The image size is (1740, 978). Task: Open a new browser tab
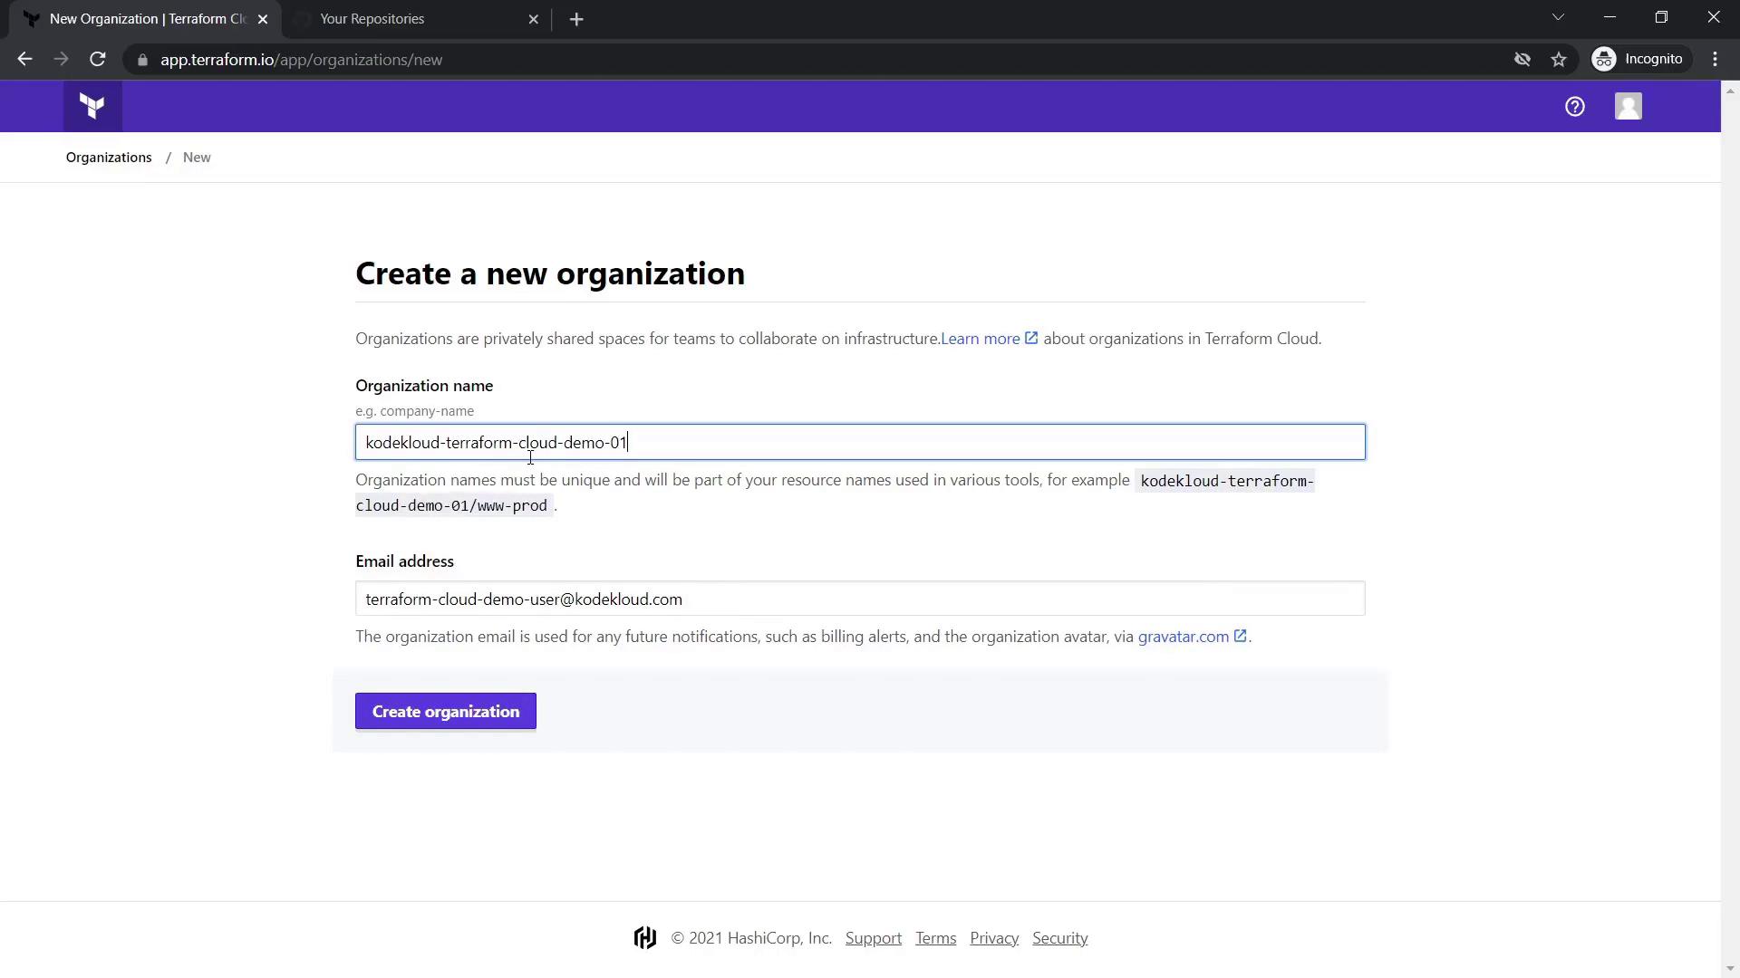click(x=576, y=19)
